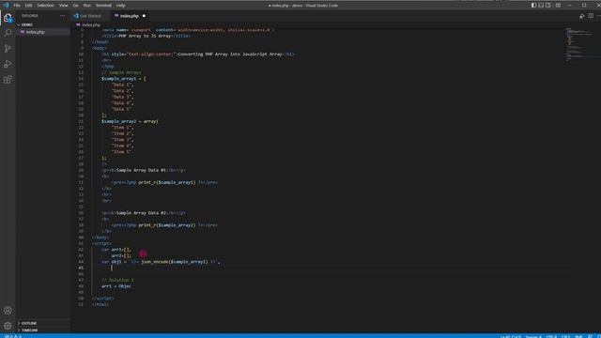Open the Run menu
The image size is (601, 338).
[x=87, y=6]
